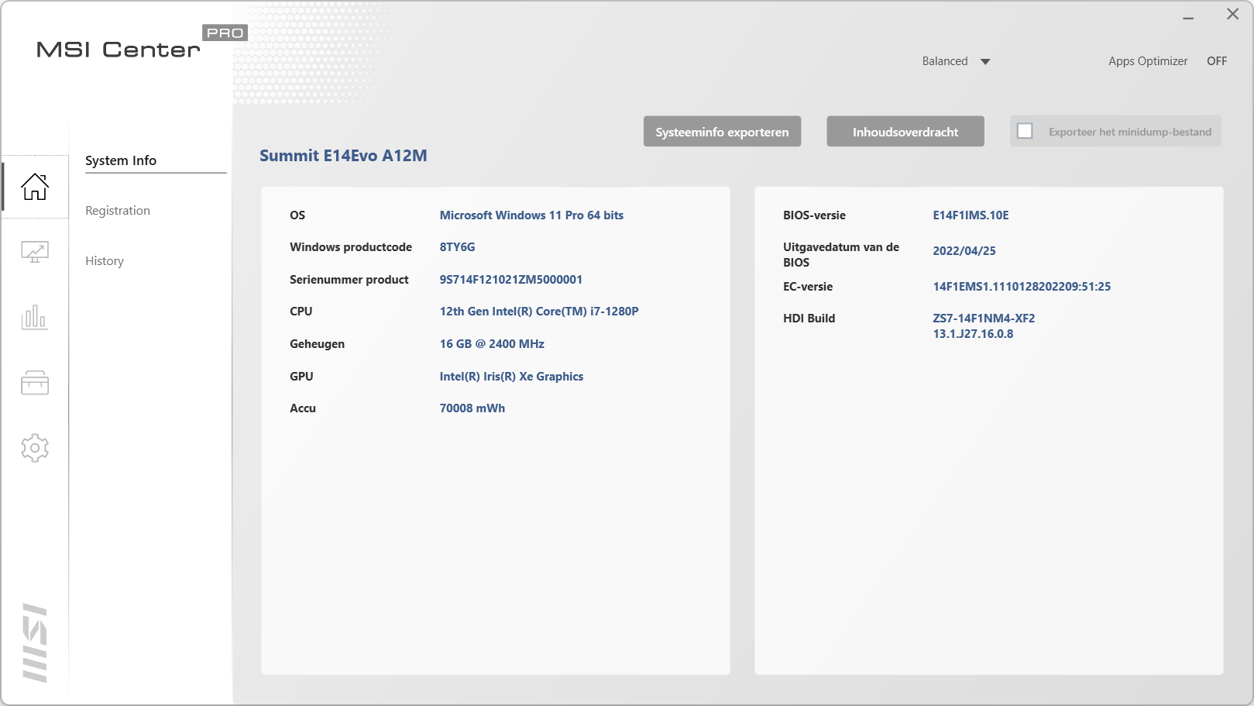Switch to the Registration tab
The height and width of the screenshot is (706, 1254).
click(118, 211)
